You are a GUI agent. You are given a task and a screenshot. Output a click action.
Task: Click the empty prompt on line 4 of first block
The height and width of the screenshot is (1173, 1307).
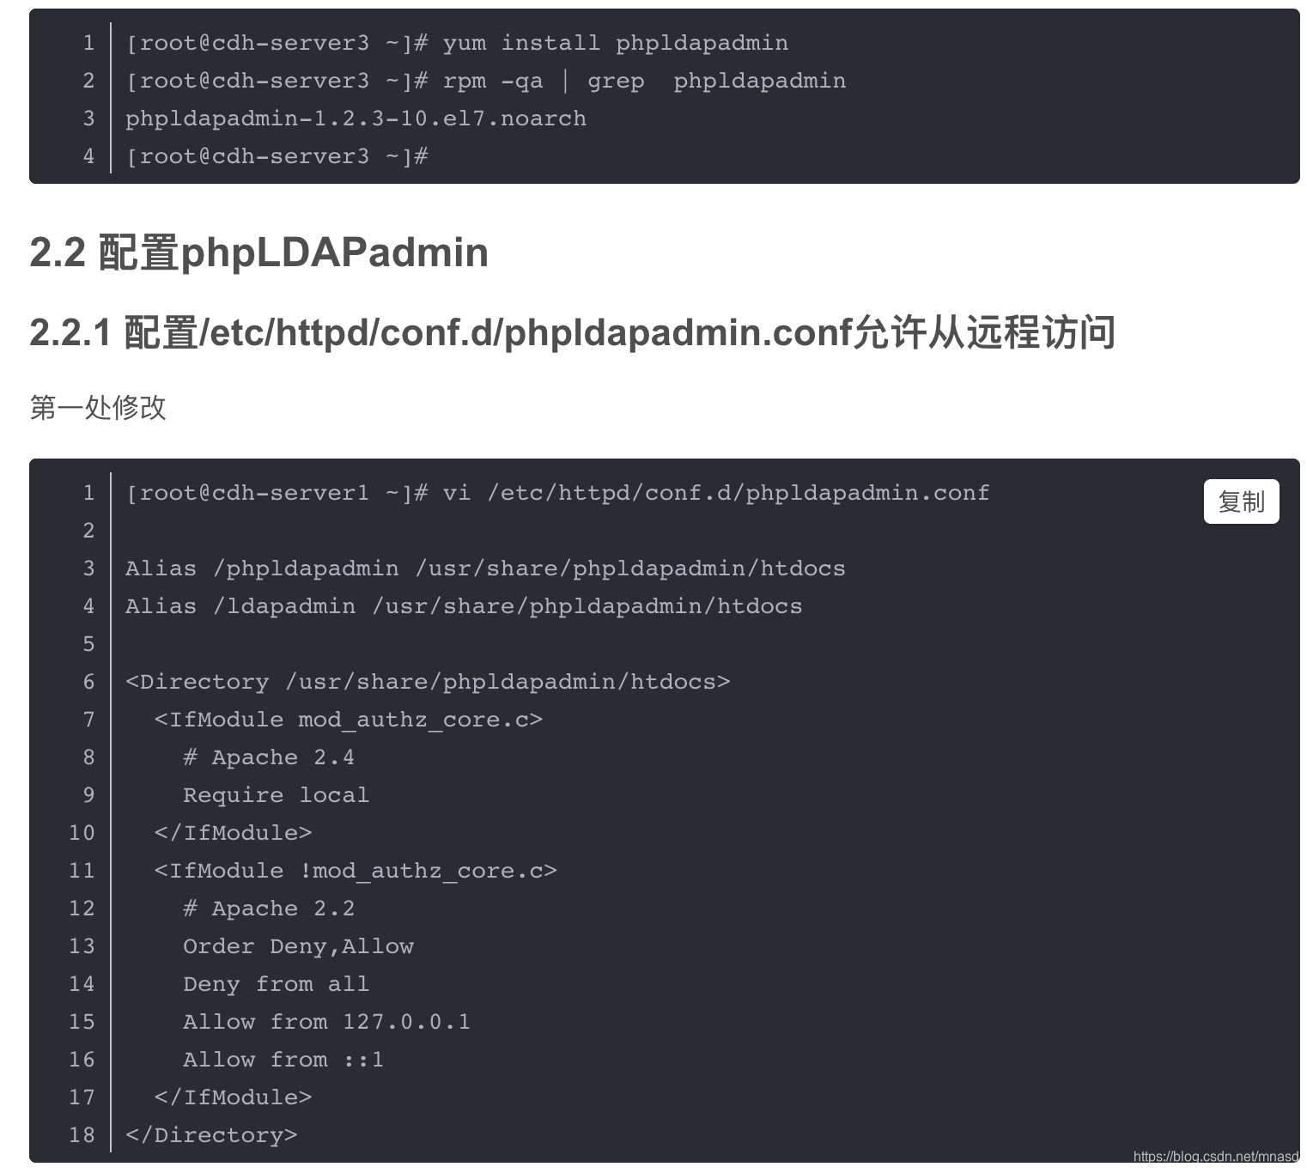(x=277, y=156)
